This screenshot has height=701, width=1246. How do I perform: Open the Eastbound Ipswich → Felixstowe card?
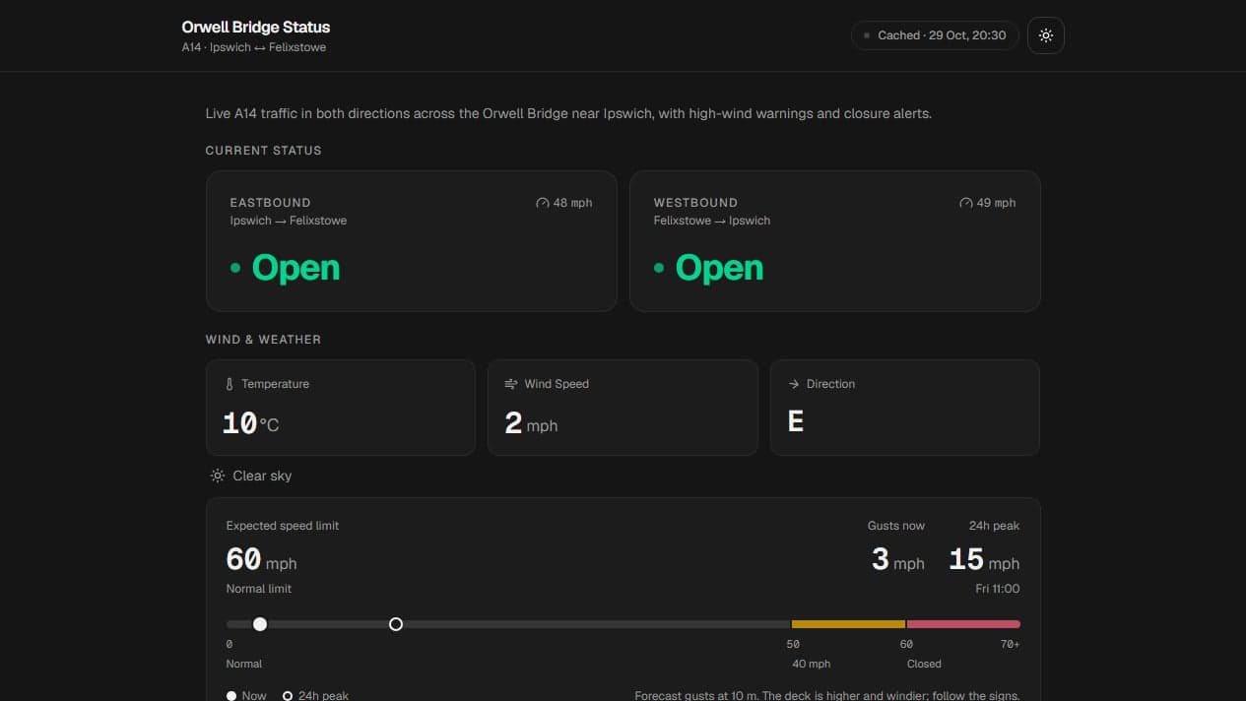click(x=412, y=241)
